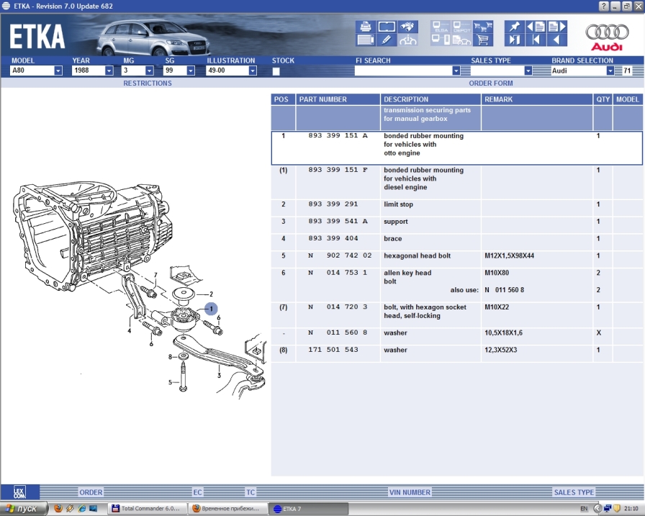Image resolution: width=645 pixels, height=516 pixels.
Task: Click the LexCom logo icon
Action: [19, 492]
